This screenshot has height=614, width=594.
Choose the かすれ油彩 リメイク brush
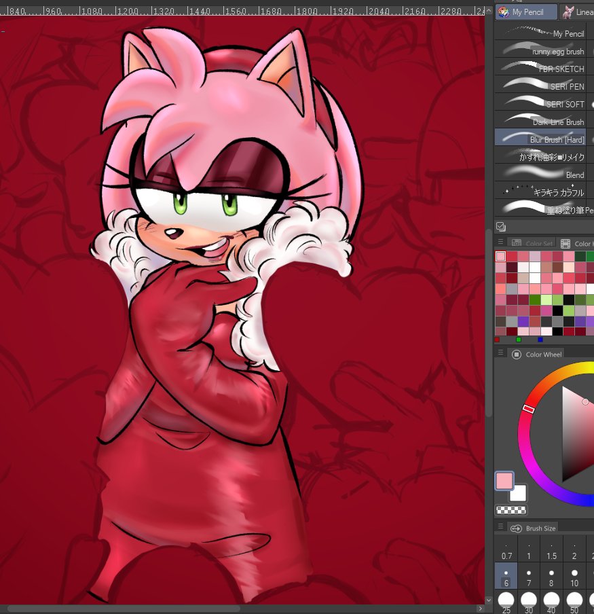[540, 156]
